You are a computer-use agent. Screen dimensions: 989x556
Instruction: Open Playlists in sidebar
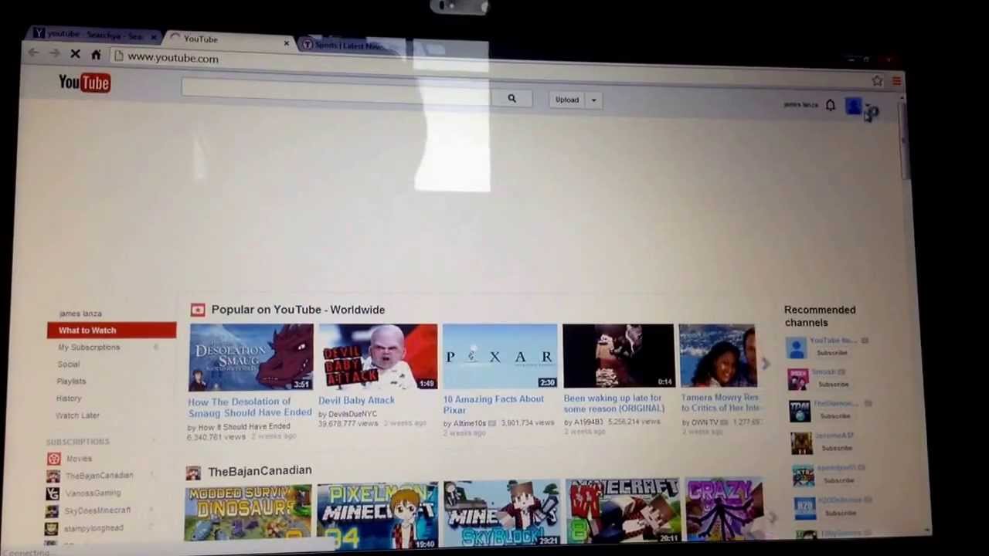point(70,381)
